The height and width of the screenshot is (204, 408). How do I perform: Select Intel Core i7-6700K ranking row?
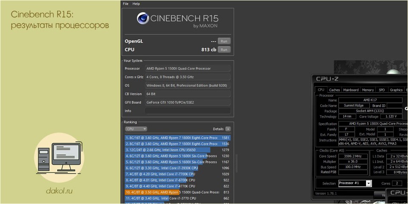tap(177, 180)
